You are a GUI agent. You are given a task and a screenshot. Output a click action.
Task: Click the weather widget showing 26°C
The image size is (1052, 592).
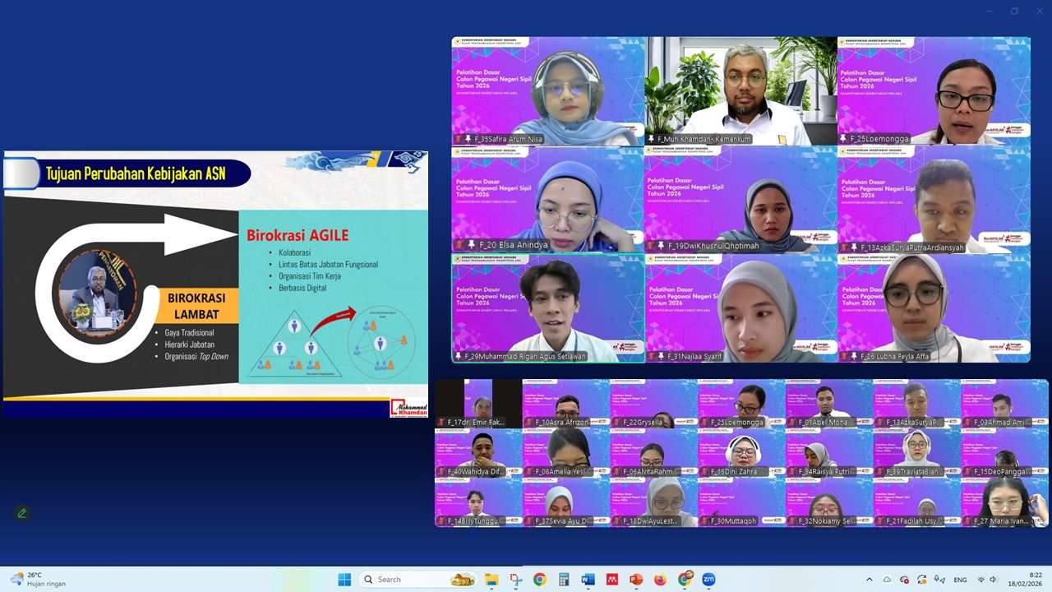coord(37,579)
